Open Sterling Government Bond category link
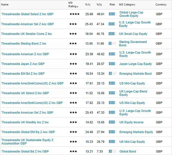Viewport: 172px width, 155px height. tap(133, 44)
